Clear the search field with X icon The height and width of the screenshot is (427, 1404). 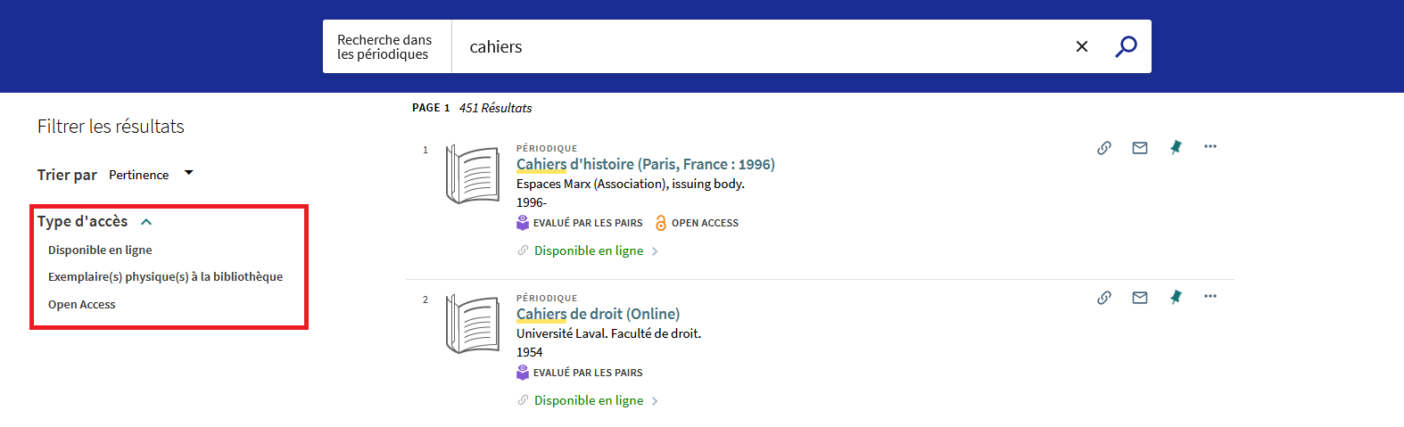coord(1082,46)
